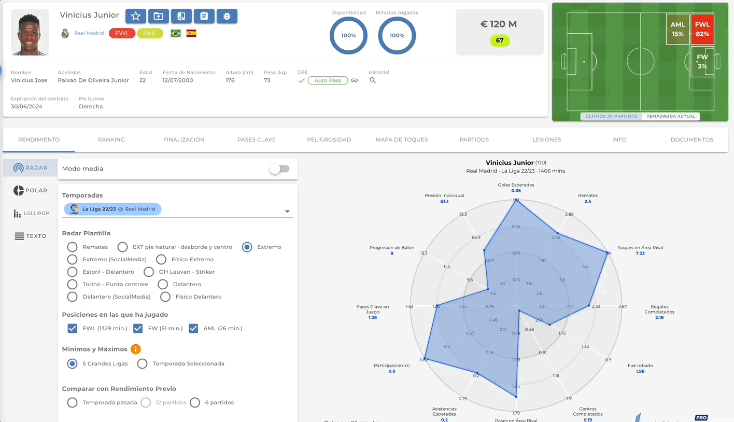
Task: Select the Remates radar template
Action: tap(73, 247)
